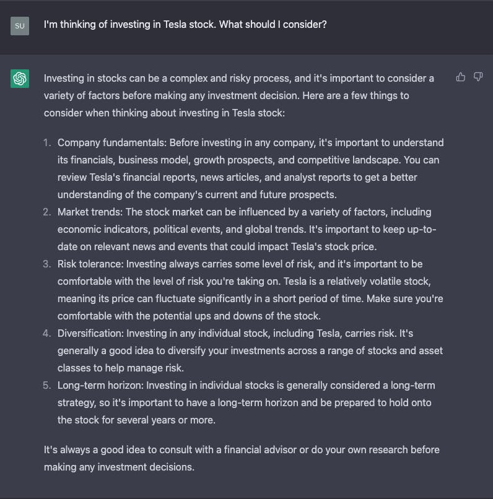The height and width of the screenshot is (499, 493).
Task: Click the green ChatGPT logo avatar
Action: 20,78
